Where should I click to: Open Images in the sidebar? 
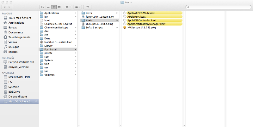[x=19, y=52]
